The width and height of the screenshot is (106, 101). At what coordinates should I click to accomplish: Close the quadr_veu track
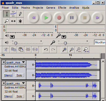(4, 83)
